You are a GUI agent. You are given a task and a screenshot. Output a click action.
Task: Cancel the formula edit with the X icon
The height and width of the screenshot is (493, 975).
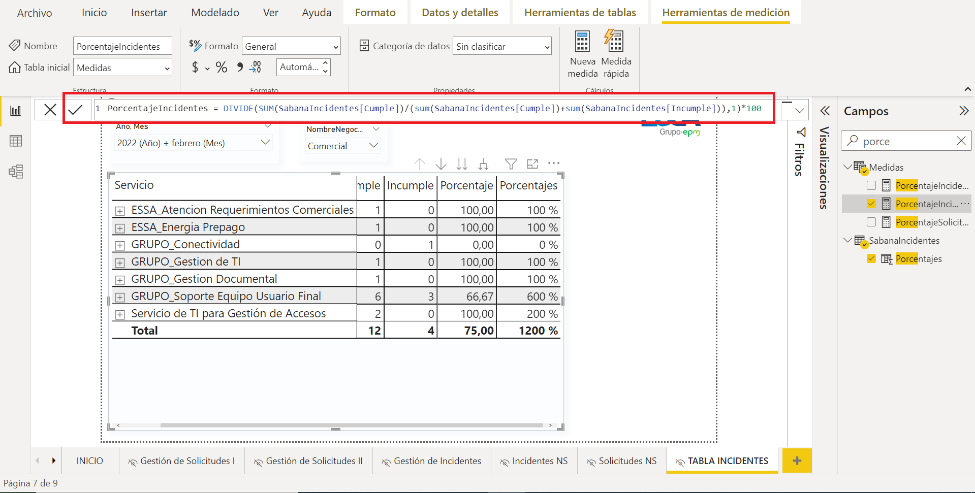50,110
